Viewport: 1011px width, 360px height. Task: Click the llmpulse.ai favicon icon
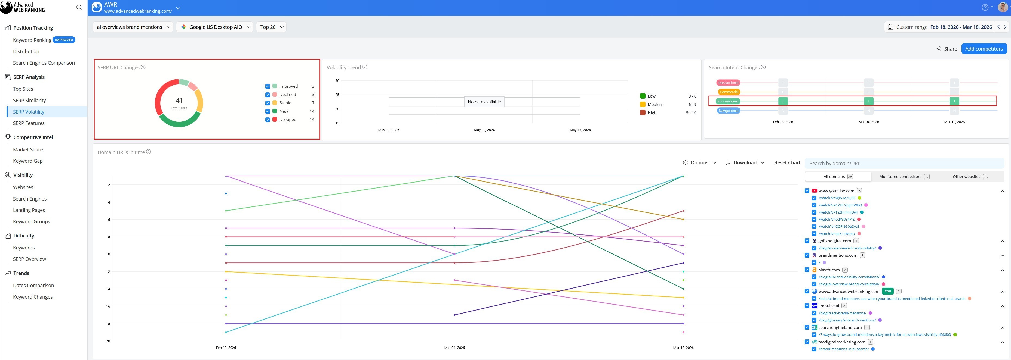point(814,306)
